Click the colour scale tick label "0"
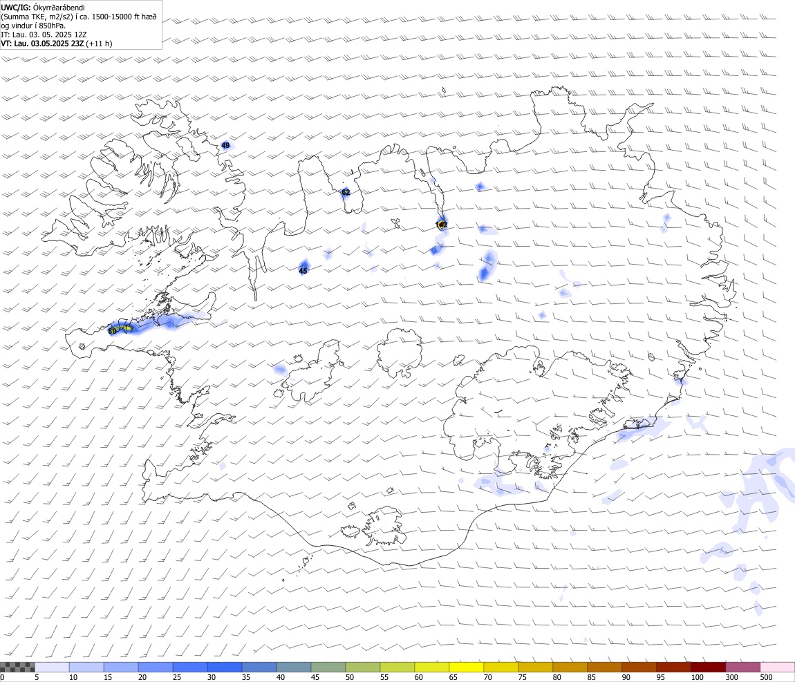Screen dimensions: 795x682 pyautogui.click(x=3, y=677)
